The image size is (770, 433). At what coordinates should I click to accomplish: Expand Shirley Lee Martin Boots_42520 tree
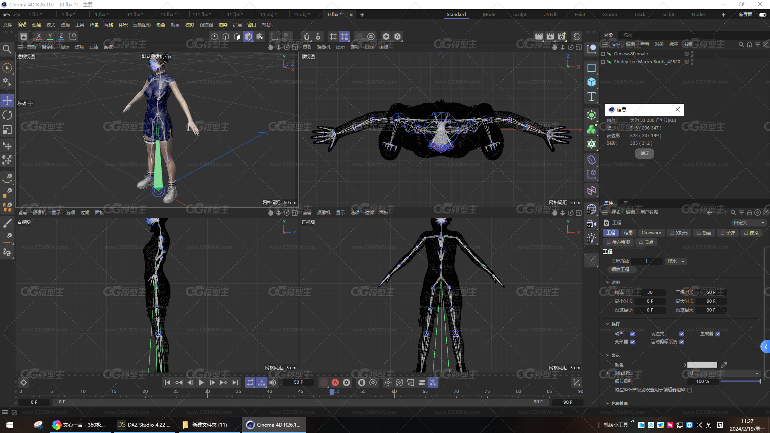click(603, 62)
